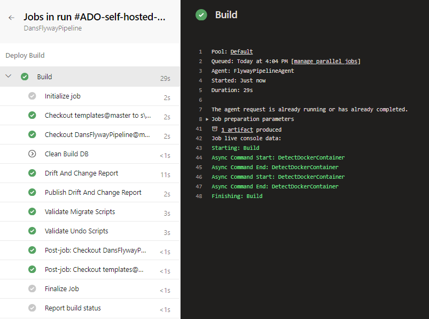Viewport: 429px width, 319px height.
Task: Click the Deploy Build stage heading
Action: click(25, 55)
